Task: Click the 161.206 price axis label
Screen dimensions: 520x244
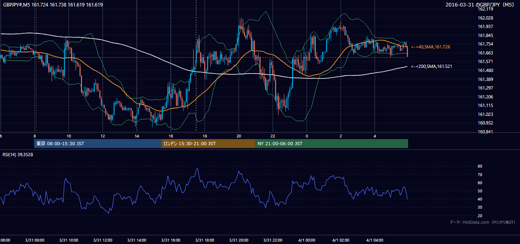Action: (x=485, y=97)
